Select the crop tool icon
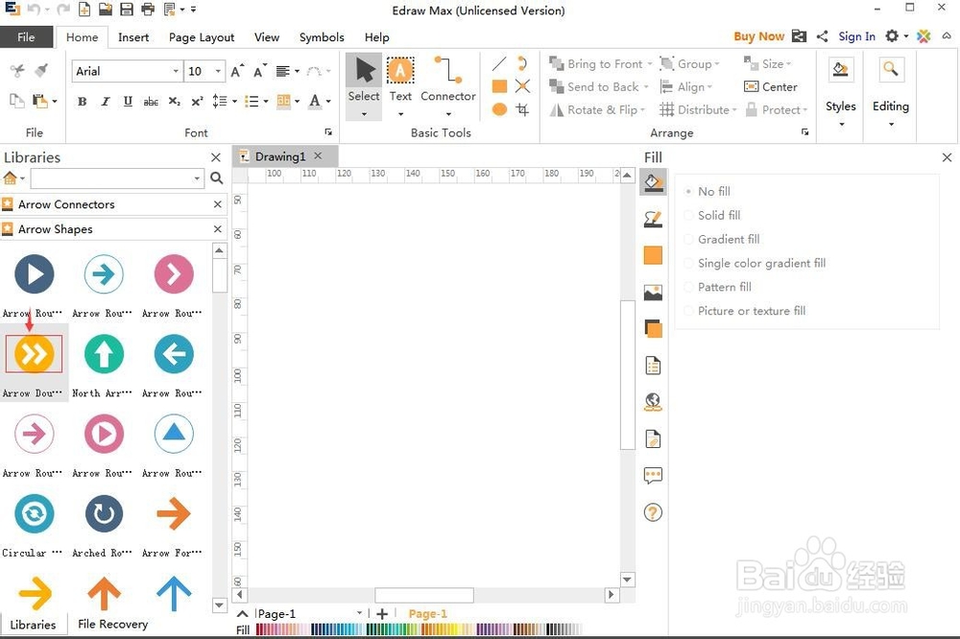This screenshot has height=639, width=960. pyautogui.click(x=522, y=109)
